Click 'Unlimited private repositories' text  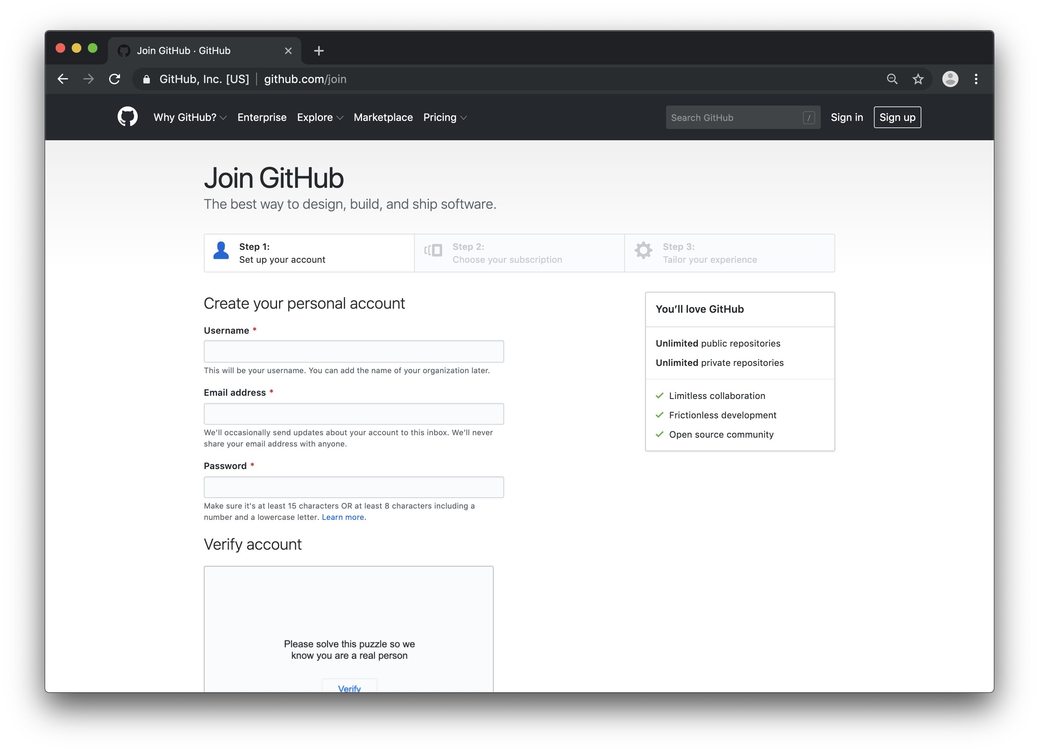(x=719, y=362)
